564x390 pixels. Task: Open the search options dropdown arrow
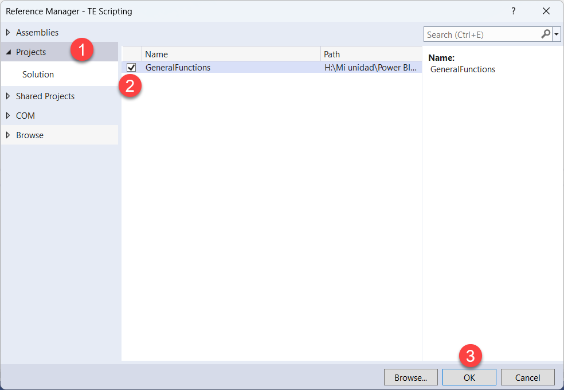point(557,34)
